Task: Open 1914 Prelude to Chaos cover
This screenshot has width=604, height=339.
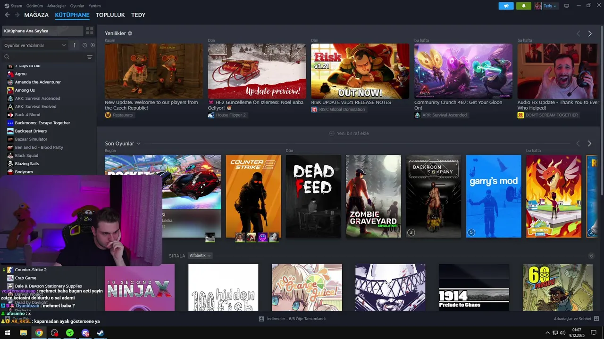Action: [x=474, y=287]
